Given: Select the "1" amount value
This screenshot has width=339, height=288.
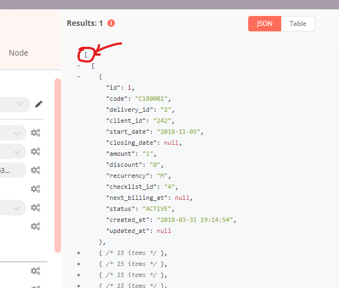Looking at the screenshot, I should tap(147, 154).
